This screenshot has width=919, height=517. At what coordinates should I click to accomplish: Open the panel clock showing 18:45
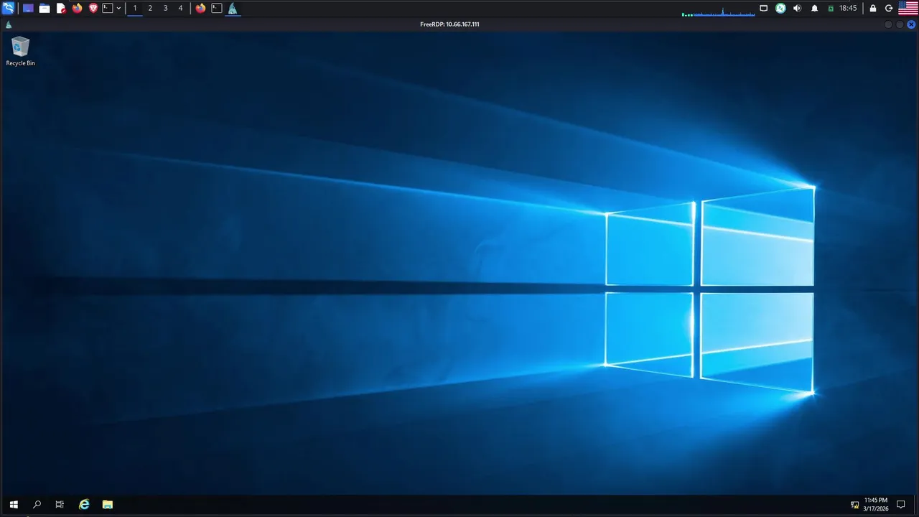point(848,8)
